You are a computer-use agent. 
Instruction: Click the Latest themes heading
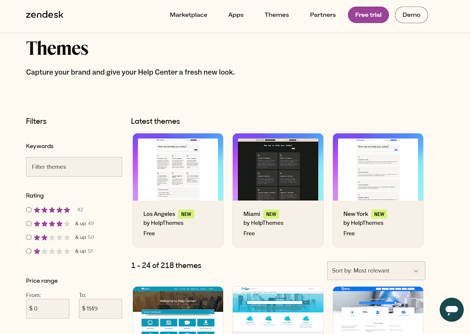(155, 121)
